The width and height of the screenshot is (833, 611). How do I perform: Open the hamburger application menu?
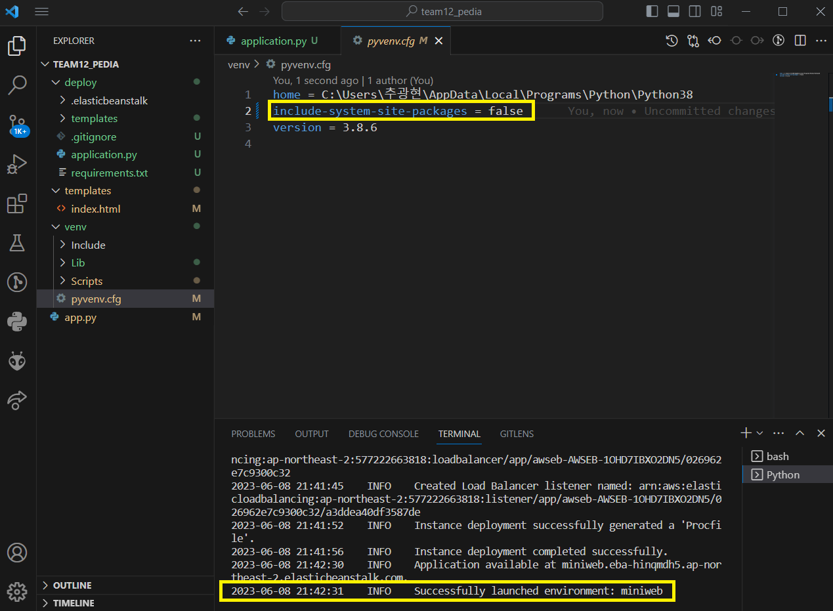click(x=41, y=12)
